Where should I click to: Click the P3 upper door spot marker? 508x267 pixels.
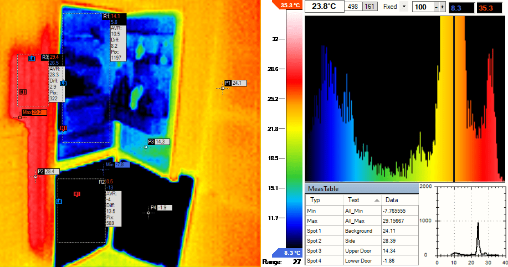coord(146,146)
